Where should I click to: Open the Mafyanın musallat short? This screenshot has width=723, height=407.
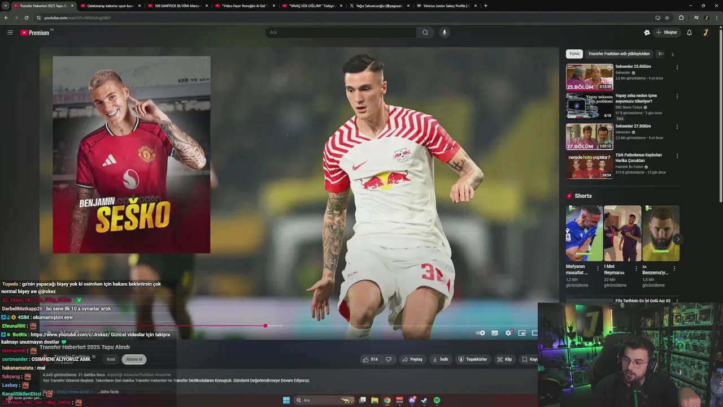(x=584, y=233)
